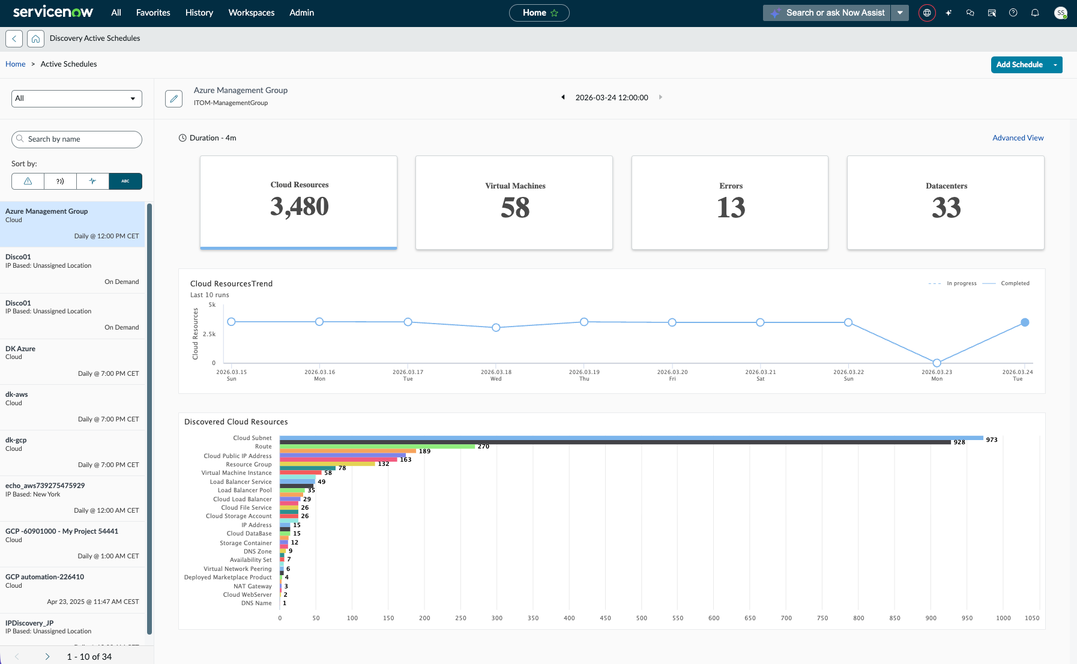This screenshot has width=1077, height=664.
Task: Click the Home breadcrumb link
Action: pos(16,64)
